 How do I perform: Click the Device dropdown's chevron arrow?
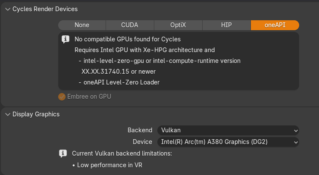(295, 142)
